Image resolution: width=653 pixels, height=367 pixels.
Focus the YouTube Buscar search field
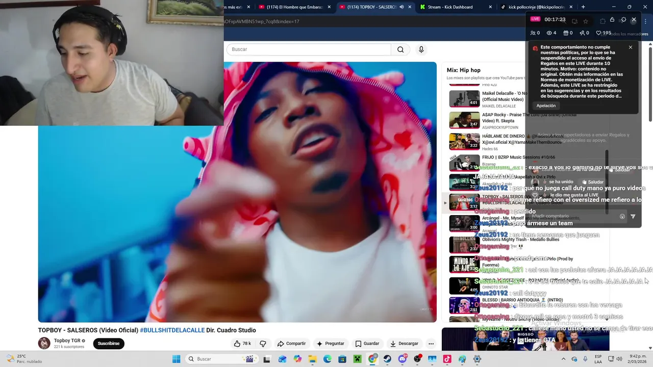309,49
